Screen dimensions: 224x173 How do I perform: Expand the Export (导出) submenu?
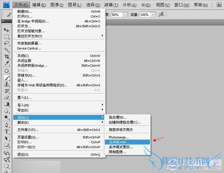tap(59, 110)
